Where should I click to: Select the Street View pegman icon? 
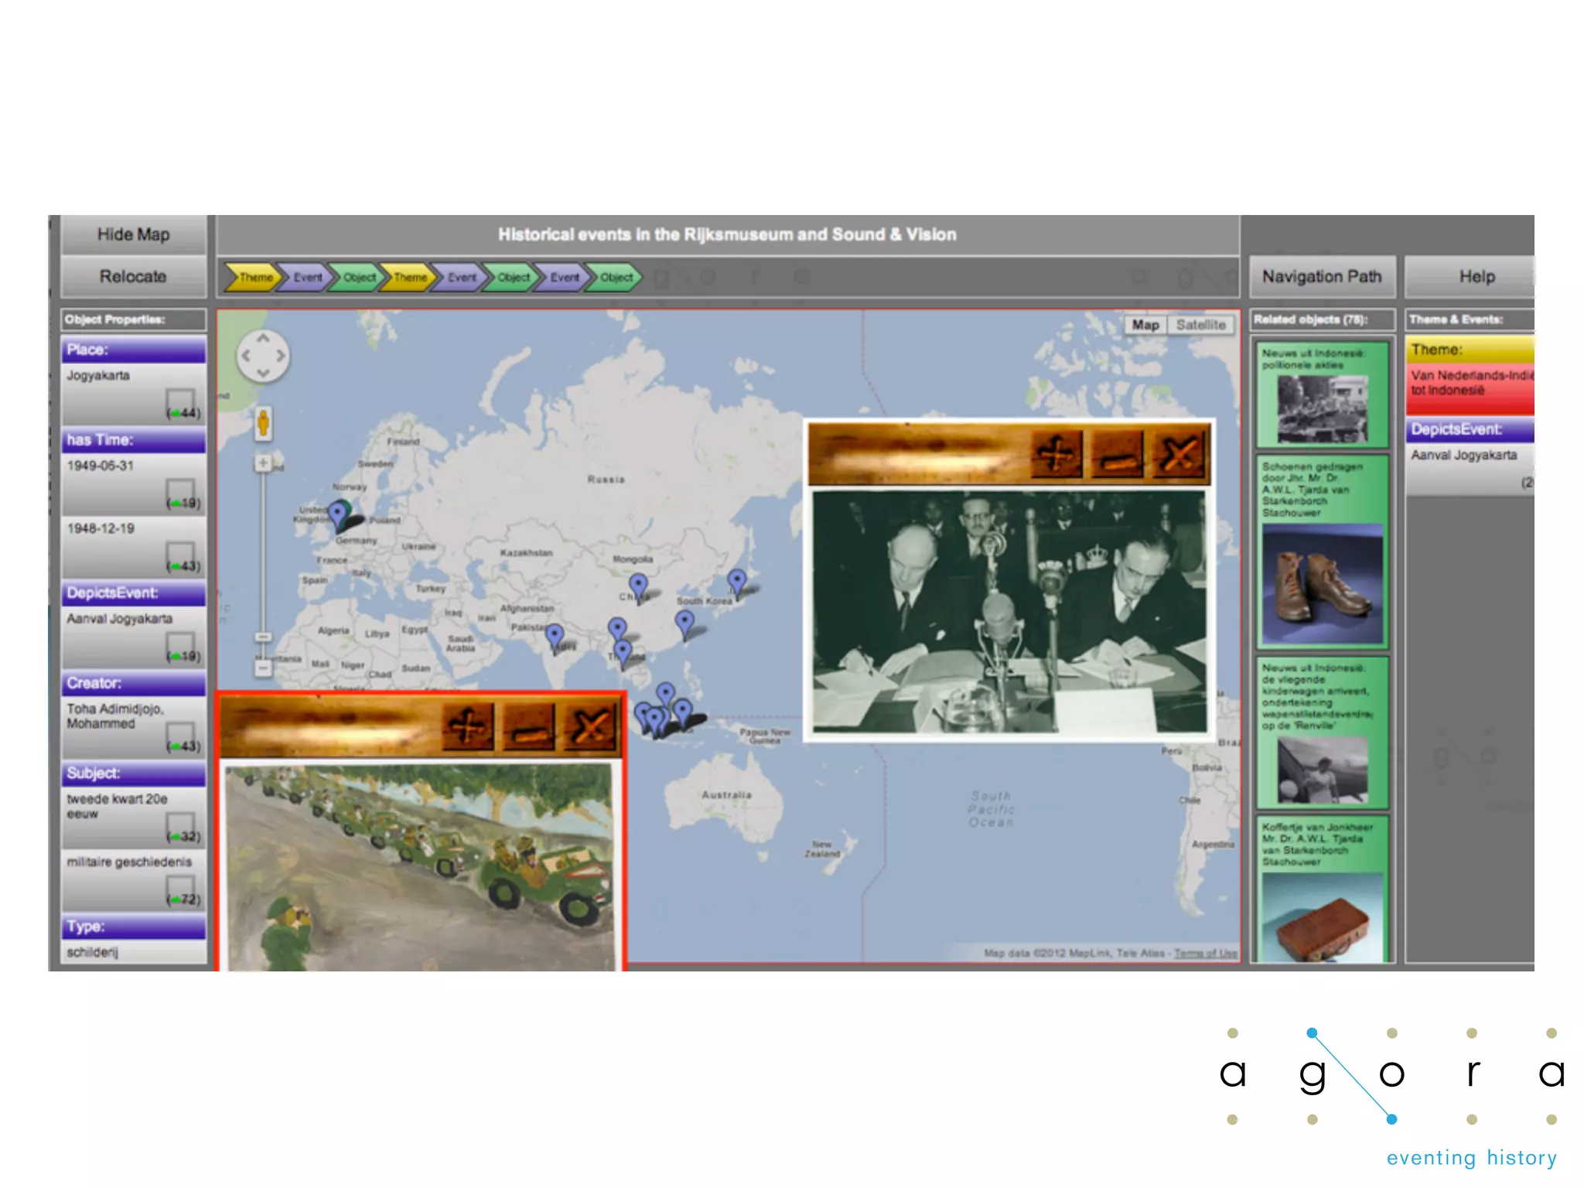(263, 424)
